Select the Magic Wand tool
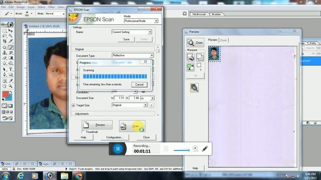Image resolution: width=321 pixels, height=180 pixels. click(11, 36)
